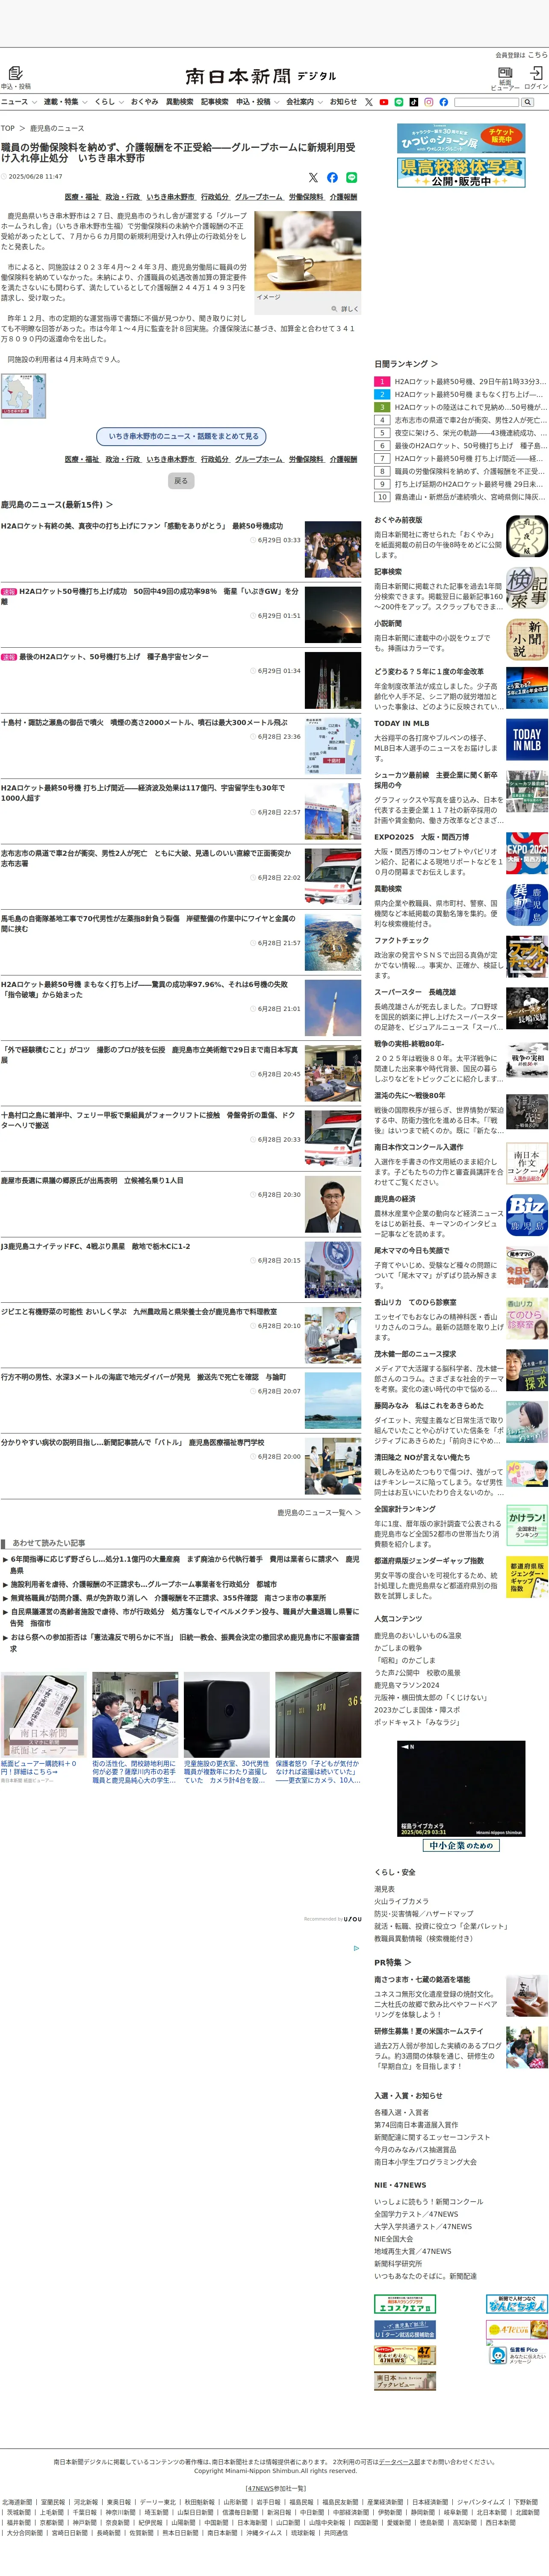The width and height of the screenshot is (549, 2576).
Task: Click 鹿児島のニュース breadcrumb link
Action: 57,128
